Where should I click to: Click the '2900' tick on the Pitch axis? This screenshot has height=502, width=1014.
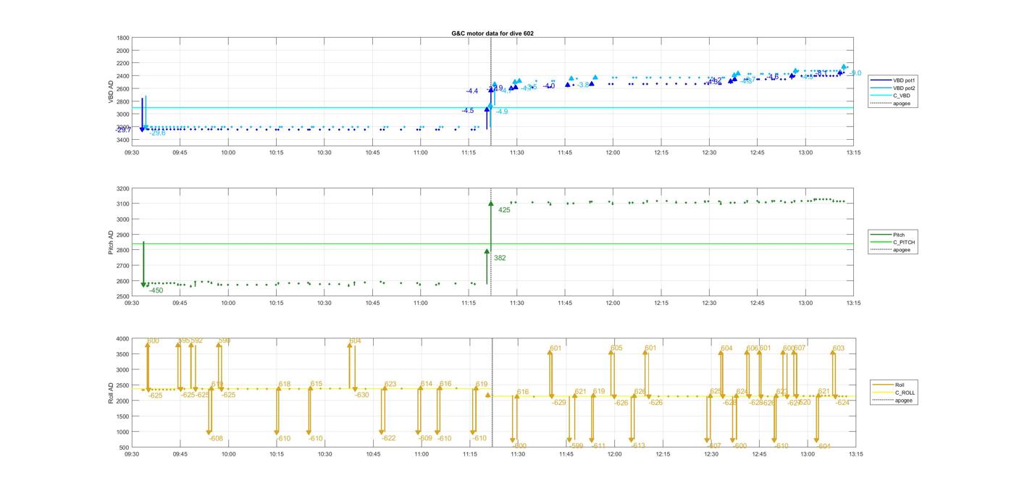coord(123,235)
